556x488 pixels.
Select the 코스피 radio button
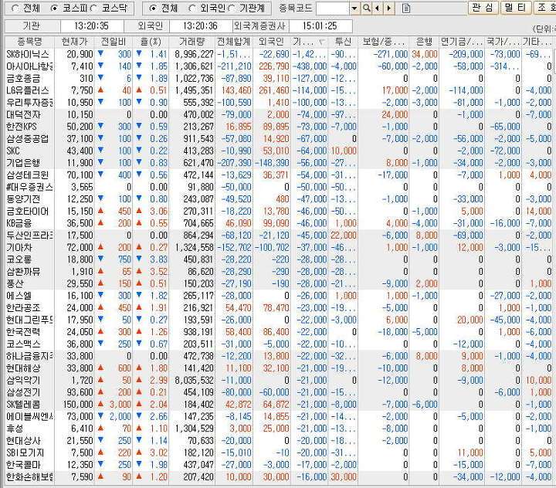coord(54,8)
